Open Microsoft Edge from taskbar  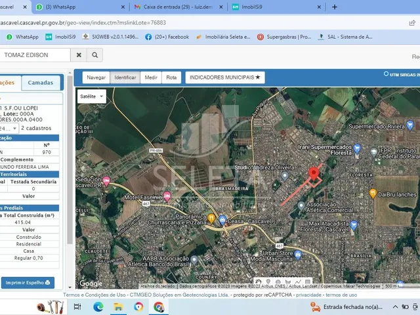pyautogui.click(x=98, y=307)
